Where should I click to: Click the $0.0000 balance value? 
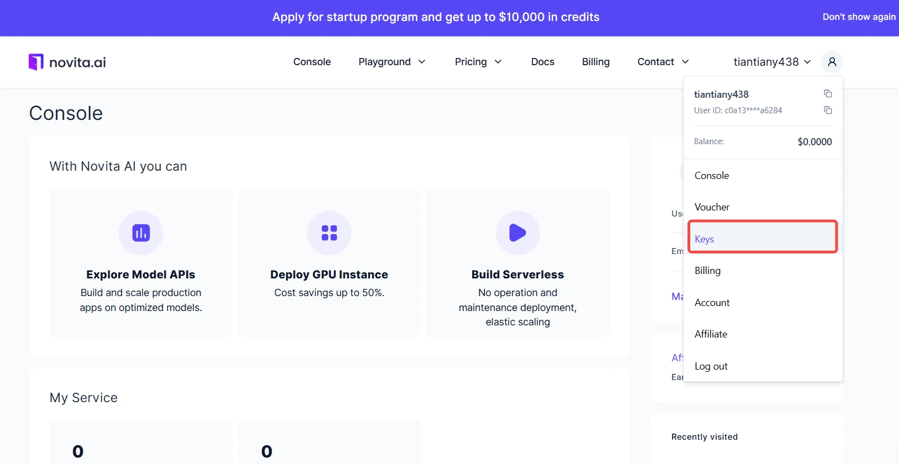click(815, 142)
